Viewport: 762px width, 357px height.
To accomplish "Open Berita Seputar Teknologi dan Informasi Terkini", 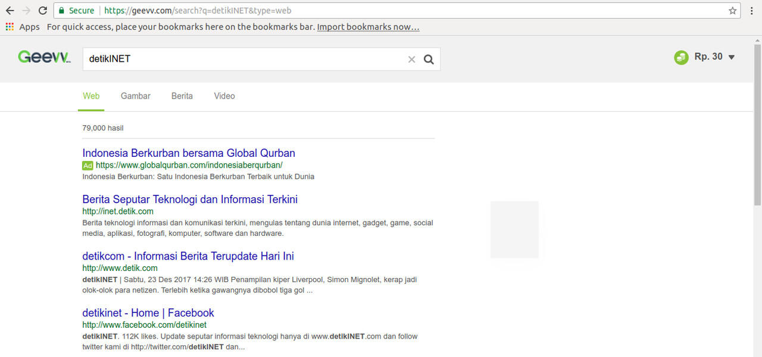I will click(190, 199).
